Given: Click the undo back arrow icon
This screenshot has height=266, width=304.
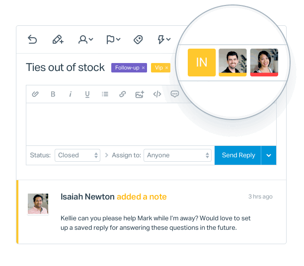Looking at the screenshot, I should [32, 39].
